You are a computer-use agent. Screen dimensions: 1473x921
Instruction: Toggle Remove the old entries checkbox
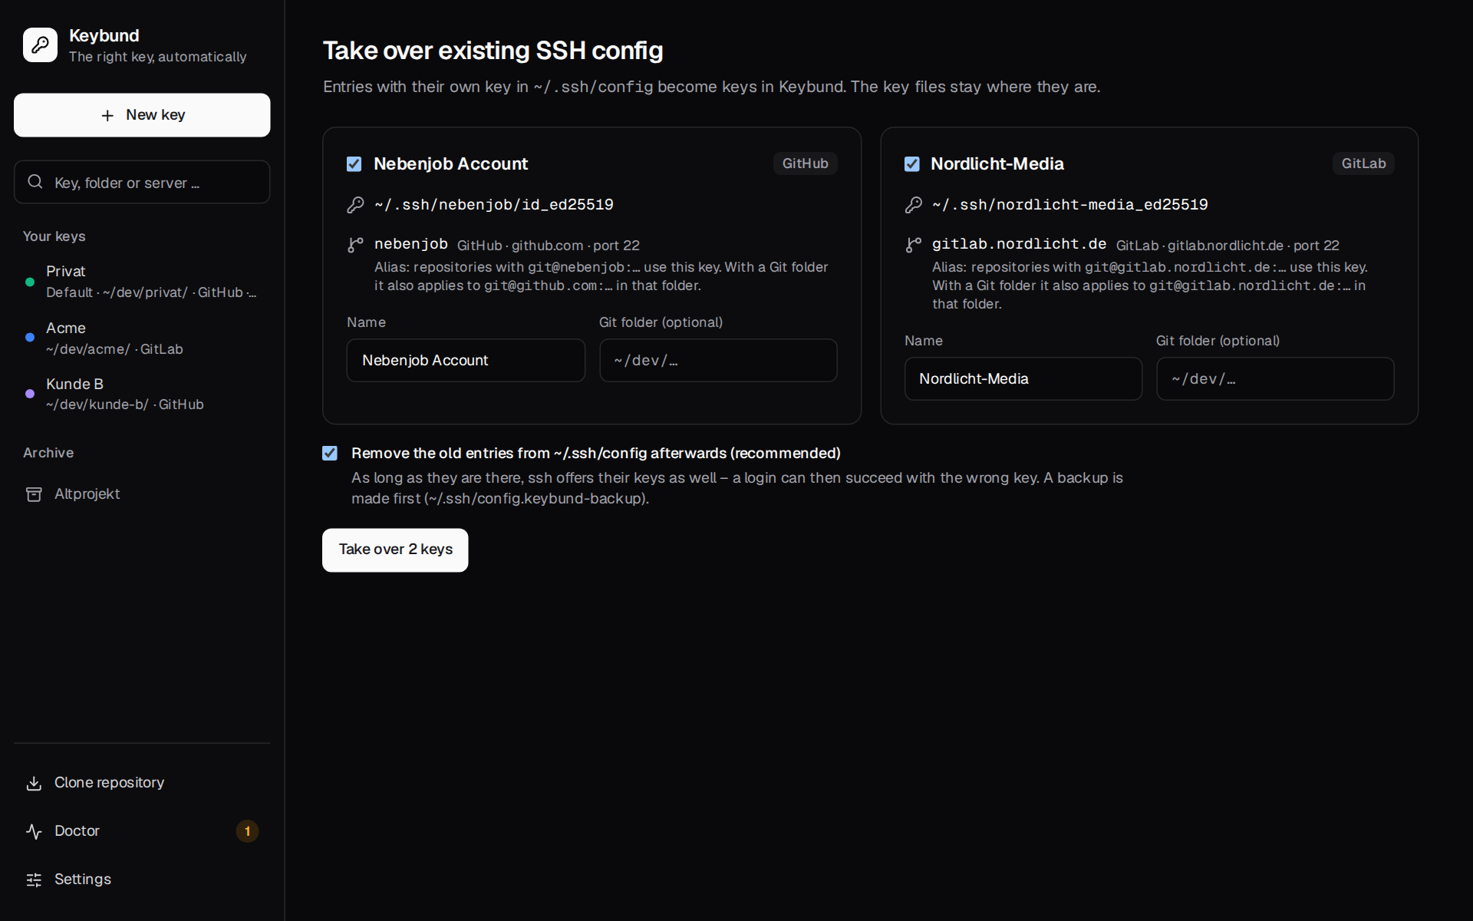click(x=330, y=454)
